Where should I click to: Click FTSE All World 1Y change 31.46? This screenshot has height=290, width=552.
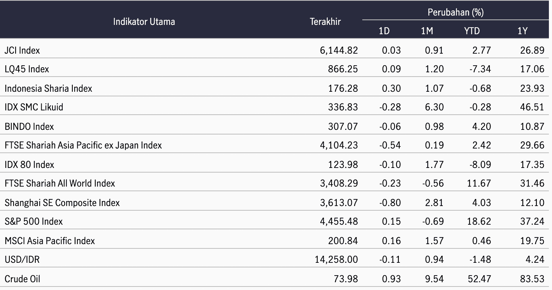click(x=533, y=183)
